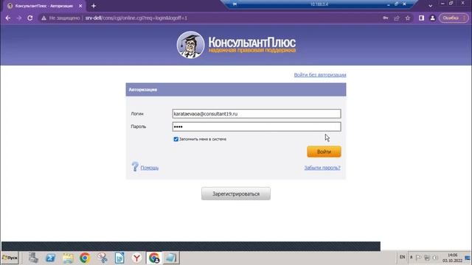The width and height of the screenshot is (472, 265).
Task: Open the browser profile avatar icon
Action: pyautogui.click(x=433, y=18)
